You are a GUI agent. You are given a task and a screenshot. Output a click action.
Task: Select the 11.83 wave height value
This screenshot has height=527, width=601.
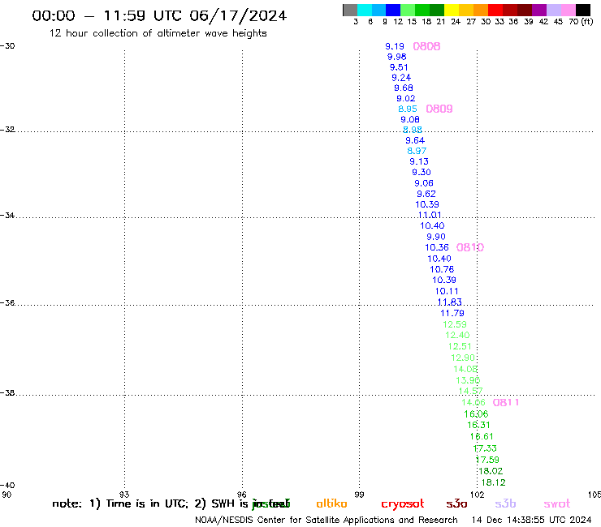pyautogui.click(x=450, y=302)
